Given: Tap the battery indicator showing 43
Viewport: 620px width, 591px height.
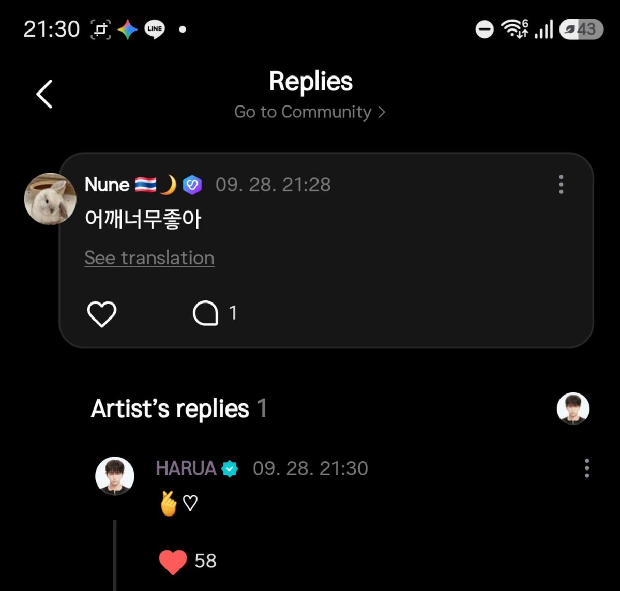Looking at the screenshot, I should point(581,29).
